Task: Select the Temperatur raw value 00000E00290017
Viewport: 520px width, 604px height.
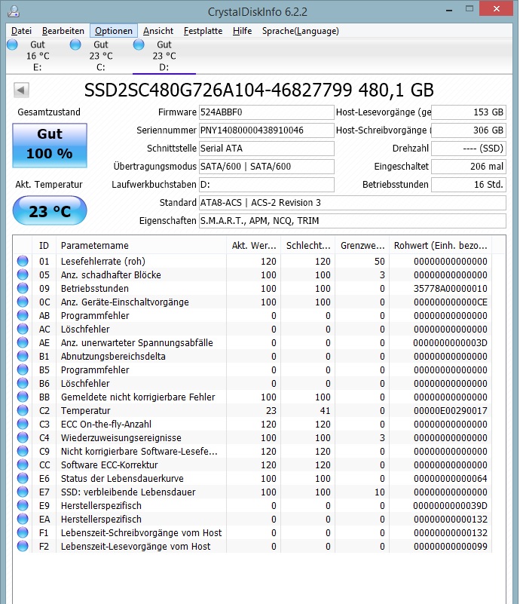Action: coord(451,411)
